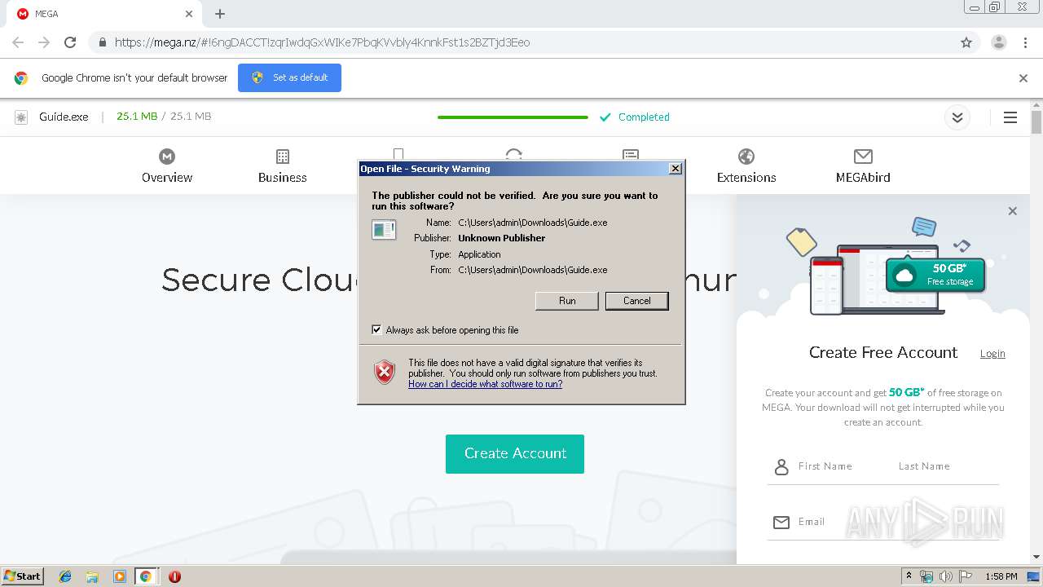Image resolution: width=1043 pixels, height=587 pixels.
Task: Click the Last Name input field
Action: [948, 466]
